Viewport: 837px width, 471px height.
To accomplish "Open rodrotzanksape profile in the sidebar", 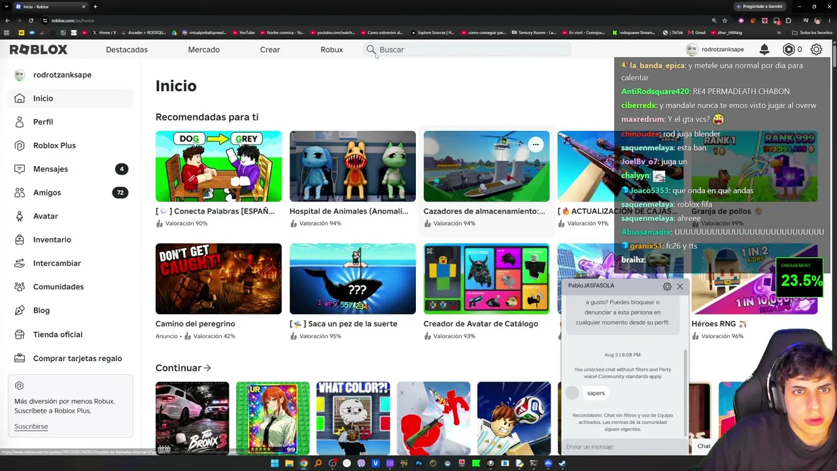I will click(62, 75).
